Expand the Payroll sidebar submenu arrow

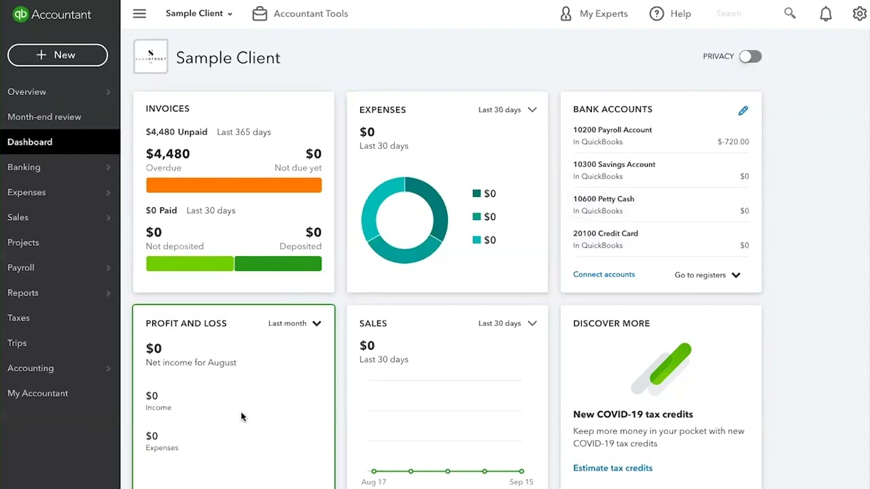point(108,268)
